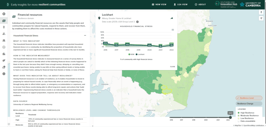This screenshot has height=127, width=266.
Task: Open the road infrastructure domain icon
Action: pyautogui.click(x=4, y=40)
